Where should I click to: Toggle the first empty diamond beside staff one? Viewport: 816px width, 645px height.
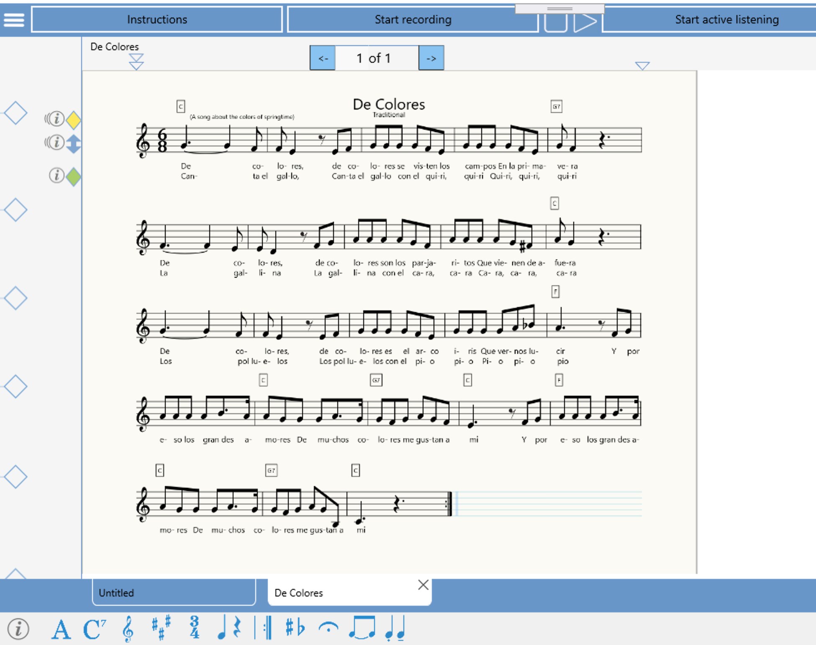16,113
